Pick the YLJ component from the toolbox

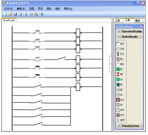point(120,54)
